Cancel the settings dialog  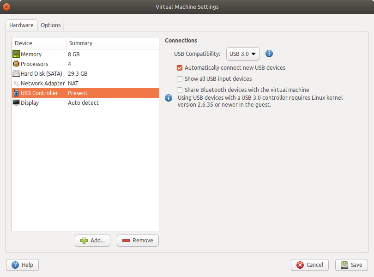click(x=309, y=265)
